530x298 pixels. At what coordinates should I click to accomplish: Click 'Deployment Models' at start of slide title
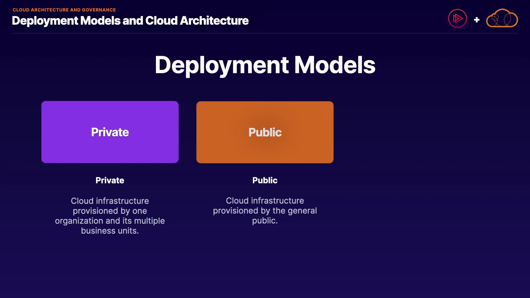(66, 21)
